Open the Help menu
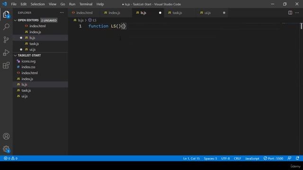This screenshot has width=303, height=170. 100,4
